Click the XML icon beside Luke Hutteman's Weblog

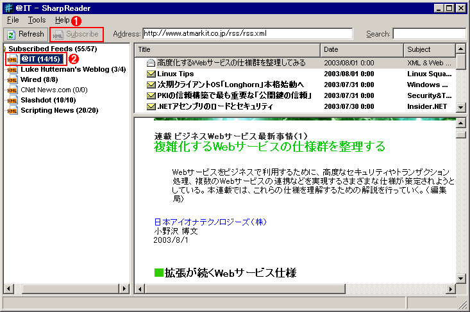coord(12,70)
